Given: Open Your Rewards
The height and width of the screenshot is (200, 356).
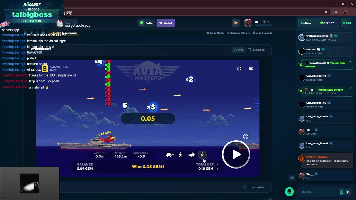Looking at the screenshot, I should (262, 33).
